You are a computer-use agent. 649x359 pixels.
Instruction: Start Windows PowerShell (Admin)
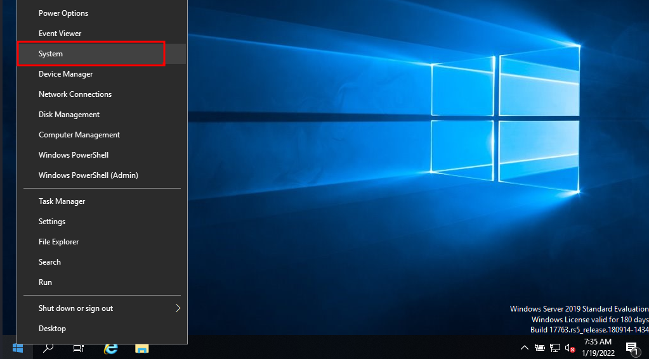point(102,175)
